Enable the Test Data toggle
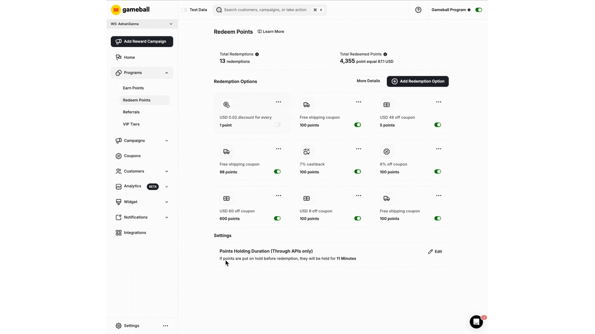 (184, 10)
